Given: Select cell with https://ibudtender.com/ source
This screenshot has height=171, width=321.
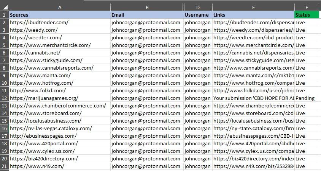Looking at the screenshot, I should click(x=60, y=22).
